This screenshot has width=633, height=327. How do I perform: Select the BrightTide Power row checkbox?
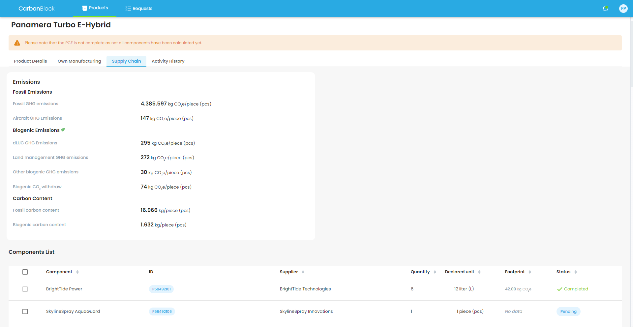coord(25,289)
